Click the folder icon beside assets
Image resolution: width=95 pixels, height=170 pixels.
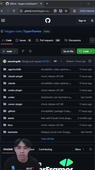(x=5, y=118)
